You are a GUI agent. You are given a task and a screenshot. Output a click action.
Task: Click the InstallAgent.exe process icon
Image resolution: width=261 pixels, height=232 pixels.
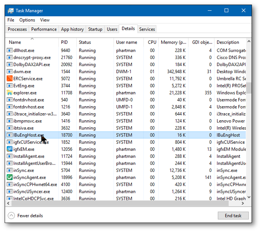[x=10, y=156]
